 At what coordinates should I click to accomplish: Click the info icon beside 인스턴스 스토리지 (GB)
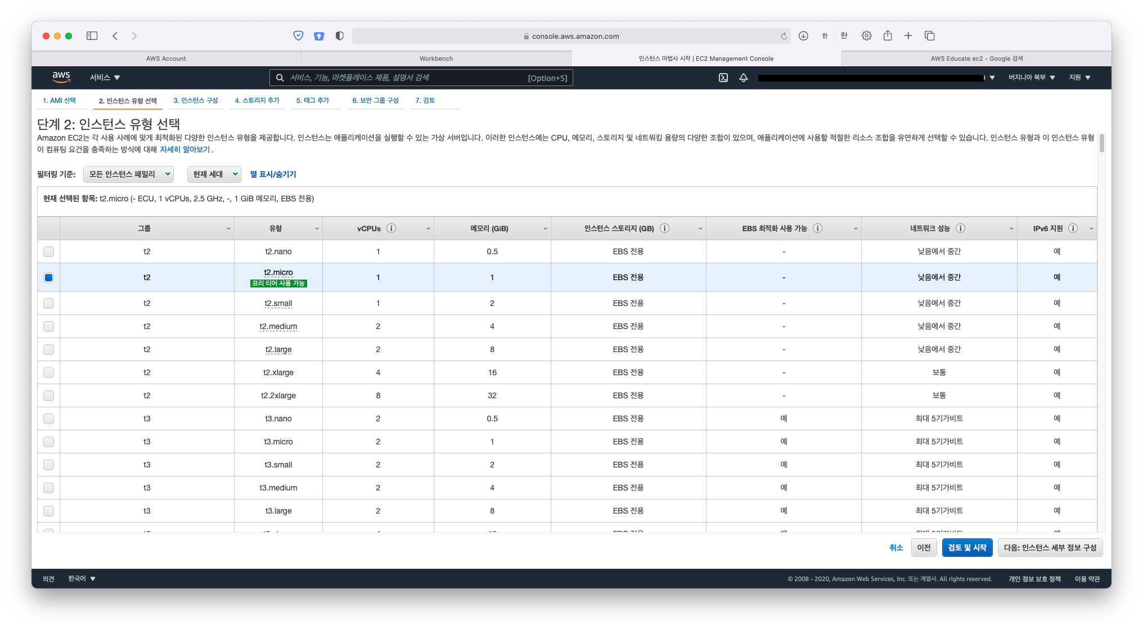(664, 228)
